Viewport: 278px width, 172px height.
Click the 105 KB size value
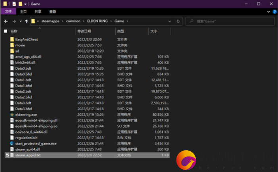tap(163, 57)
